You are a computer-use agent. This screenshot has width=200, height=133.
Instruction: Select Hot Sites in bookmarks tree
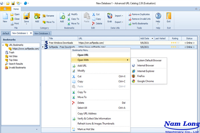tap(13, 56)
